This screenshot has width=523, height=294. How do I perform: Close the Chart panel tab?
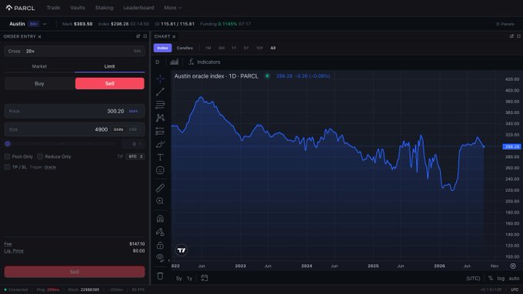point(174,36)
